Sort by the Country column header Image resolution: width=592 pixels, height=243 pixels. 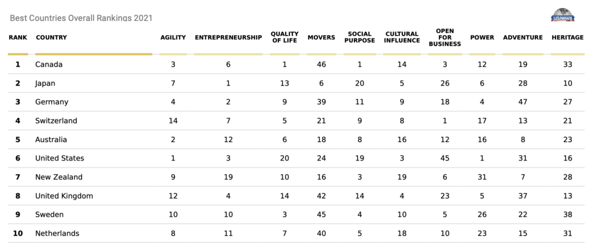tap(51, 38)
